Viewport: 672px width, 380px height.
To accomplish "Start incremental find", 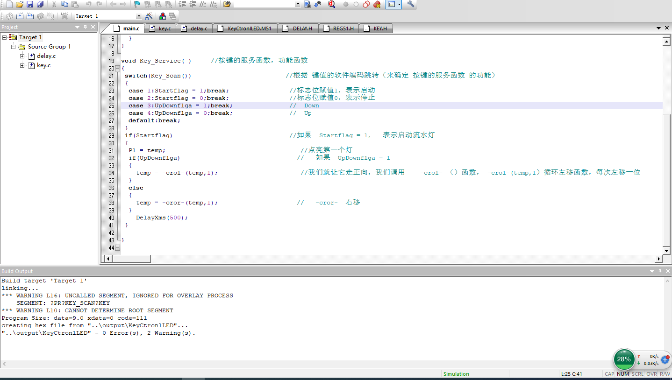I will (x=318, y=4).
